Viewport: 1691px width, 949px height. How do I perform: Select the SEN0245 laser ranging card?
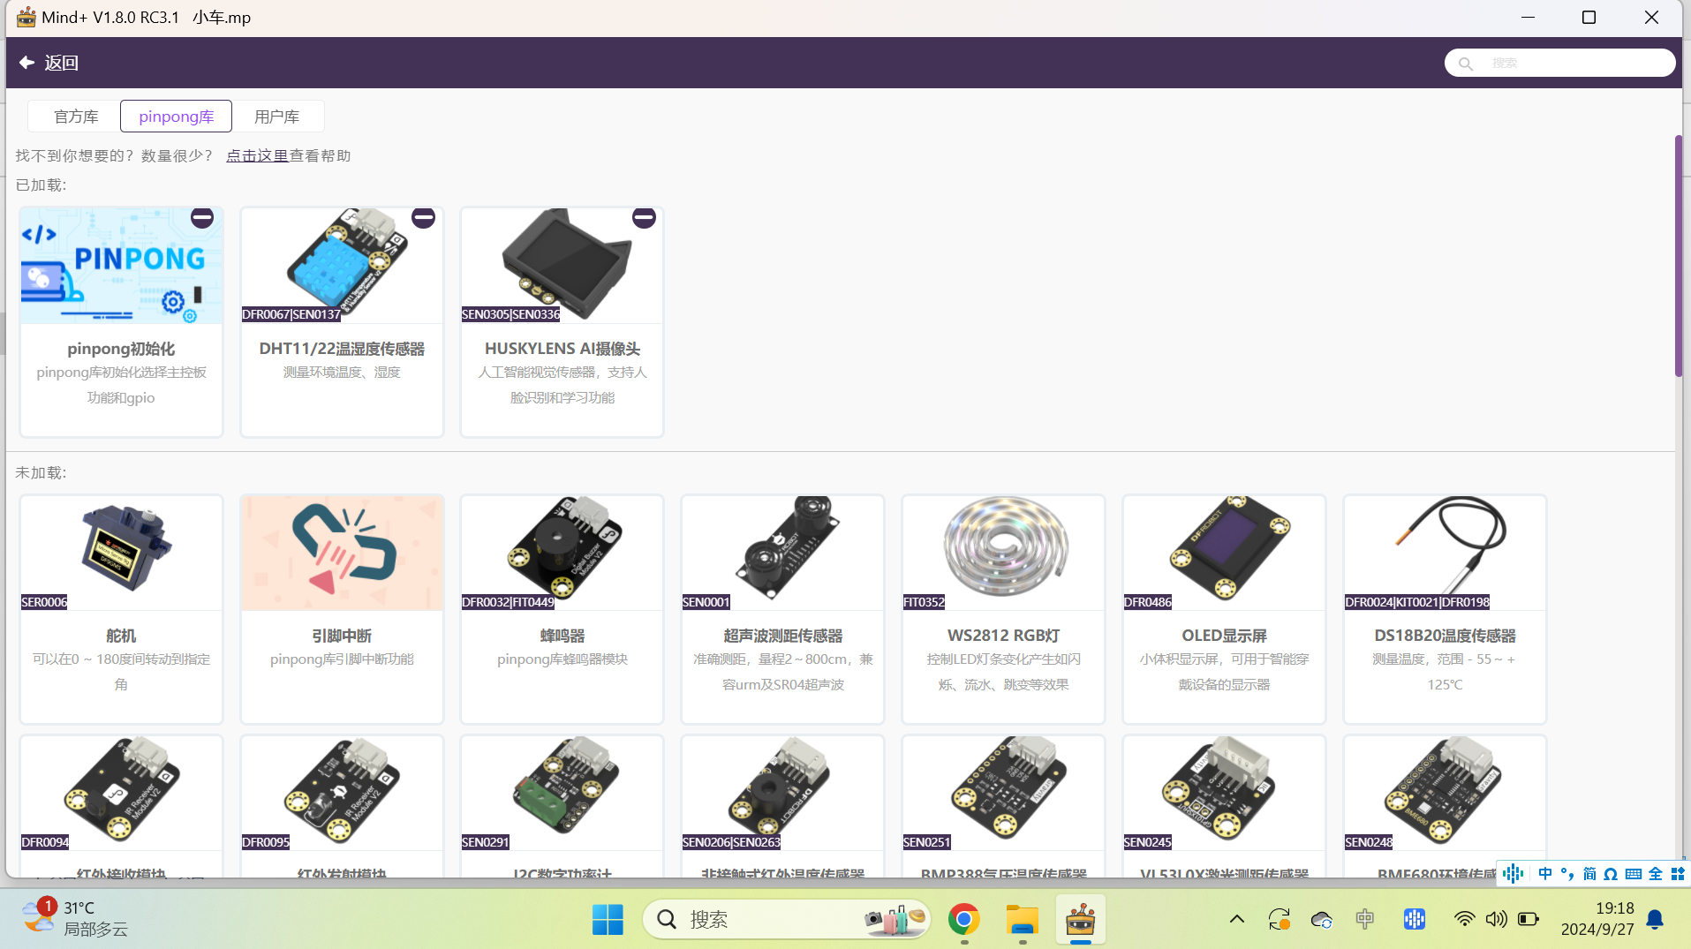click(1224, 806)
